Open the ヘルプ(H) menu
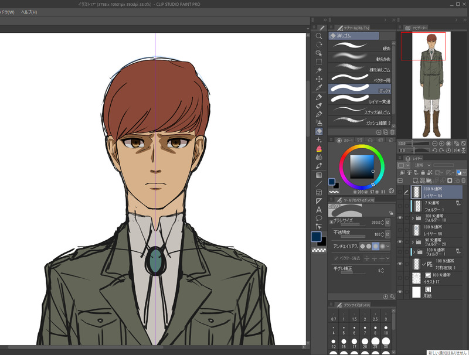 tap(29, 12)
